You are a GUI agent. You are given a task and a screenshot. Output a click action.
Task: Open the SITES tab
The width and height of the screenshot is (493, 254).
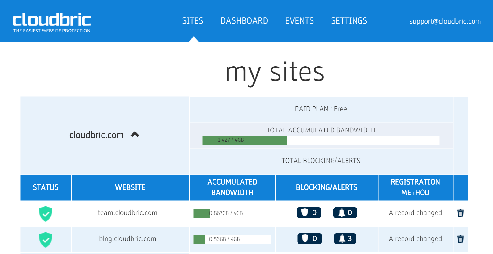coord(193,21)
